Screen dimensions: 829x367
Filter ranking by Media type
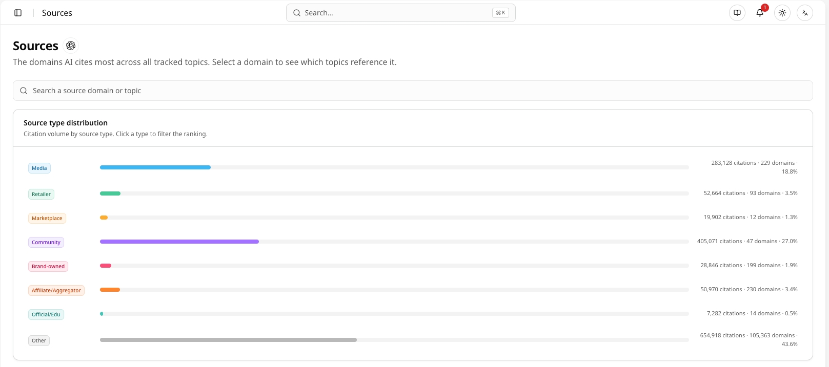pyautogui.click(x=39, y=168)
